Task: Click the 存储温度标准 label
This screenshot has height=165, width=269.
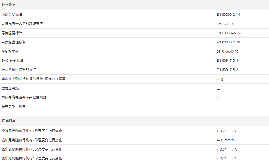Action: click(12, 33)
